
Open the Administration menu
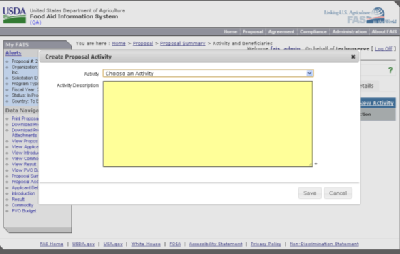coord(350,31)
